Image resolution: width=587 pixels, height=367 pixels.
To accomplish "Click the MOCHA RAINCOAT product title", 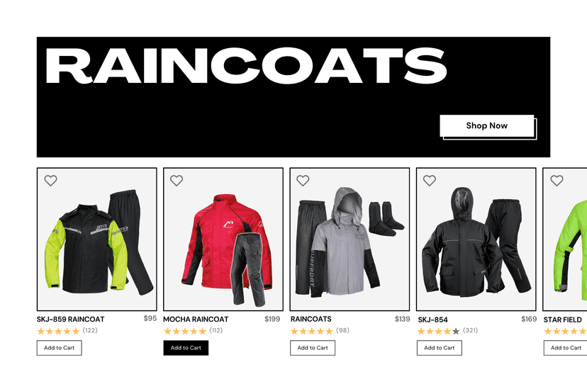I will coord(196,320).
